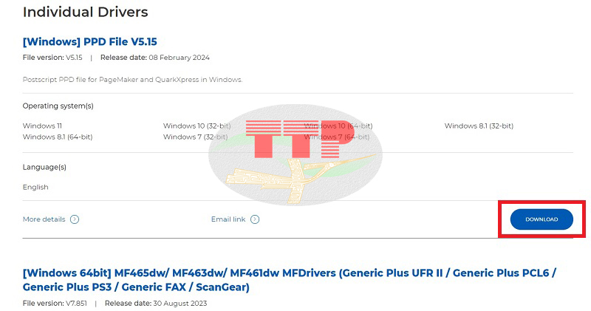This screenshot has height=311, width=591.
Task: Click the Windows 7 (64-bit) entry
Action: pos(337,137)
